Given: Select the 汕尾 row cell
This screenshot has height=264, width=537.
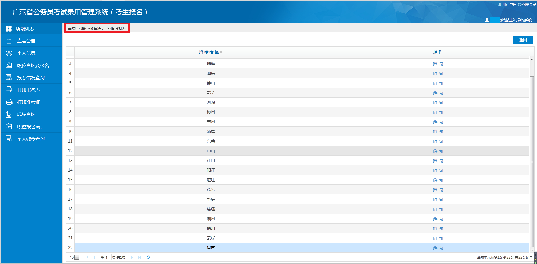Looking at the screenshot, I should (211, 131).
